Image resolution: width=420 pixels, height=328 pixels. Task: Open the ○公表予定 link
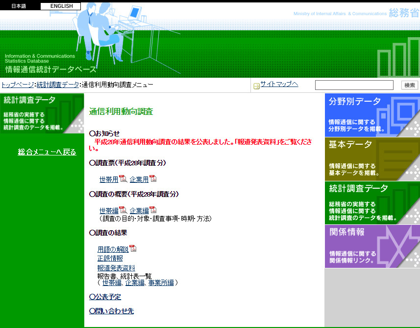[x=105, y=297]
